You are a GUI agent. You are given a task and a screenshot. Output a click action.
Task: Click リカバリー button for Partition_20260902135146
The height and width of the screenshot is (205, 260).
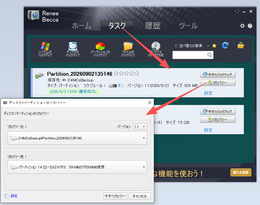218,83
